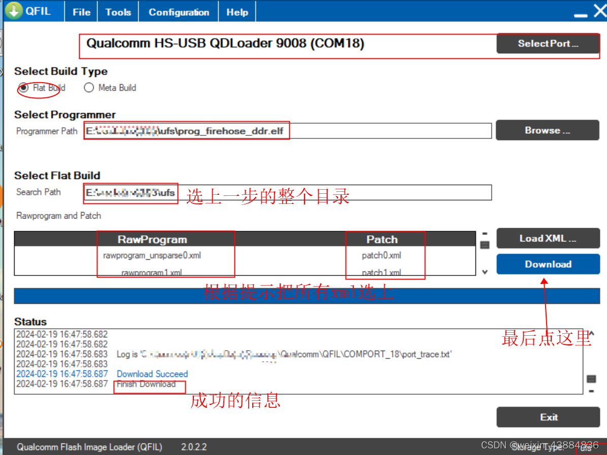Viewport: 607px width, 455px height.
Task: Open the Help menu
Action: [238, 12]
